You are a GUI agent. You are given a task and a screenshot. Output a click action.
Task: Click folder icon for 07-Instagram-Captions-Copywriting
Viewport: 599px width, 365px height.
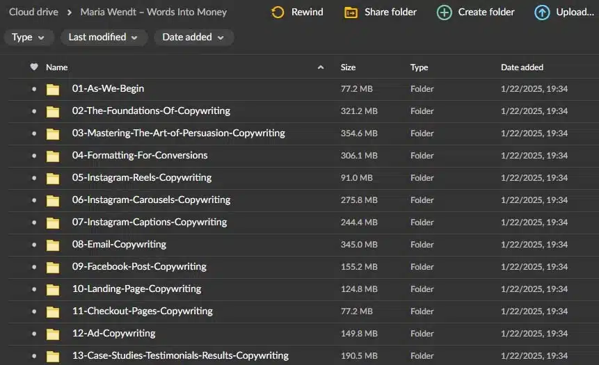point(53,222)
